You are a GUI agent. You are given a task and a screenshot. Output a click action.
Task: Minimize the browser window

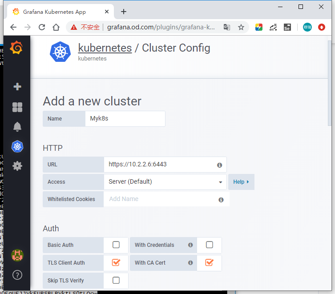(x=280, y=7)
